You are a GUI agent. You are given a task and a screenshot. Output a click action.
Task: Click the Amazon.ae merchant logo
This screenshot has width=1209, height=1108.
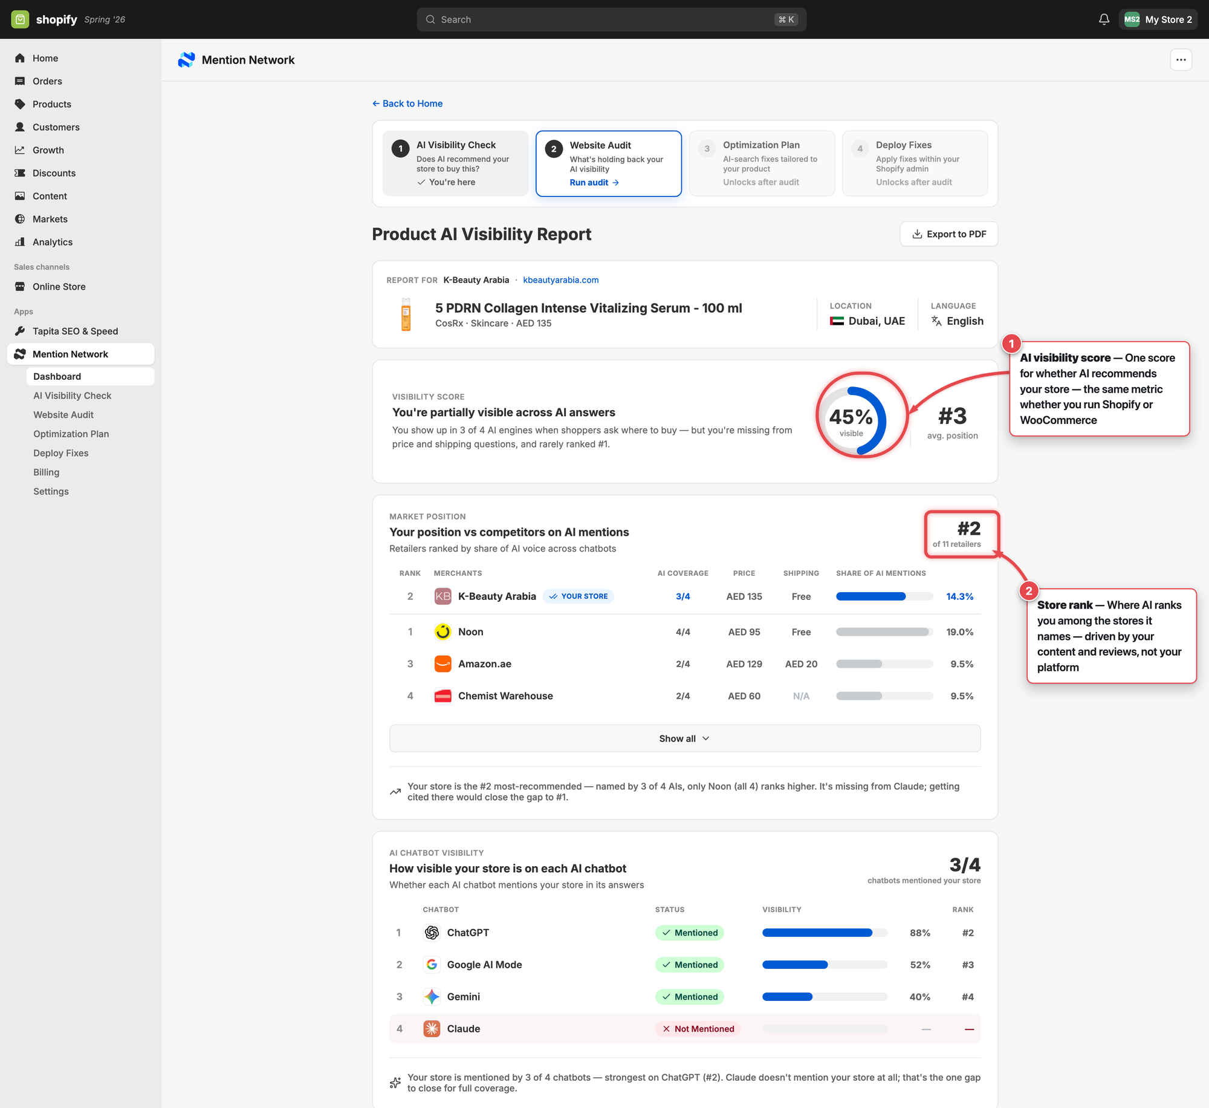443,664
